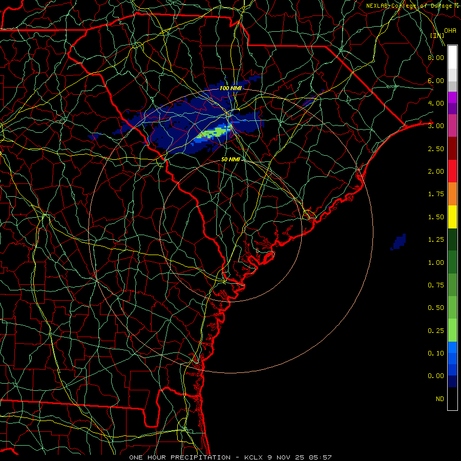Click the [IN] units label
Image resolution: width=461 pixels, height=461 pixels.
[437, 35]
